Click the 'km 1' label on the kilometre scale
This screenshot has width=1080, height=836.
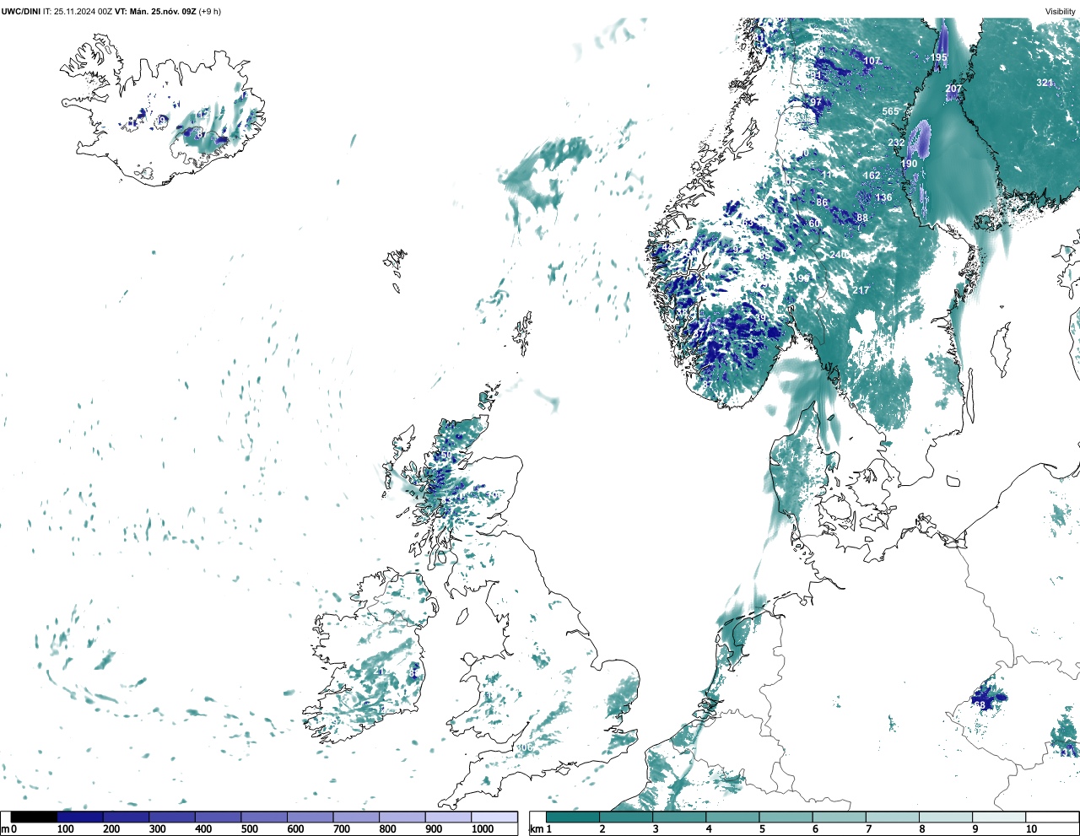coord(540,829)
